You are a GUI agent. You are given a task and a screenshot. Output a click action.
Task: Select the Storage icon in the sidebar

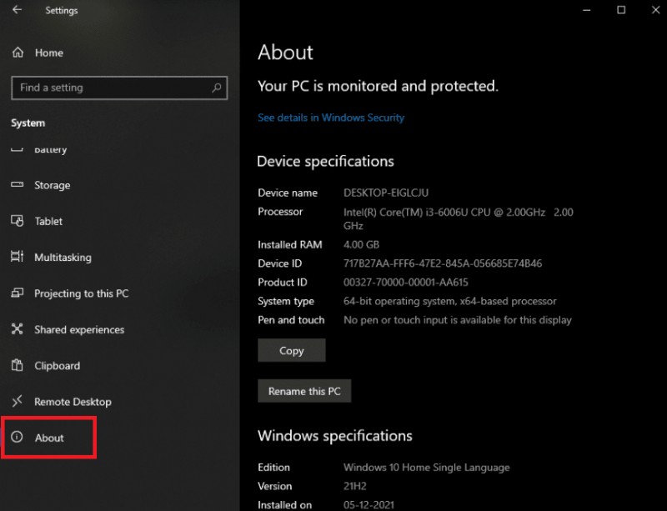pyautogui.click(x=18, y=185)
